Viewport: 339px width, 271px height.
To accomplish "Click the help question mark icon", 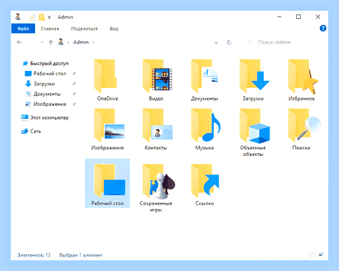I will coord(323,28).
